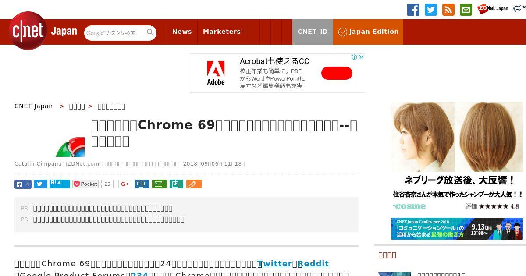Share article on Google+
The width and height of the screenshot is (526, 276).
pyautogui.click(x=125, y=184)
